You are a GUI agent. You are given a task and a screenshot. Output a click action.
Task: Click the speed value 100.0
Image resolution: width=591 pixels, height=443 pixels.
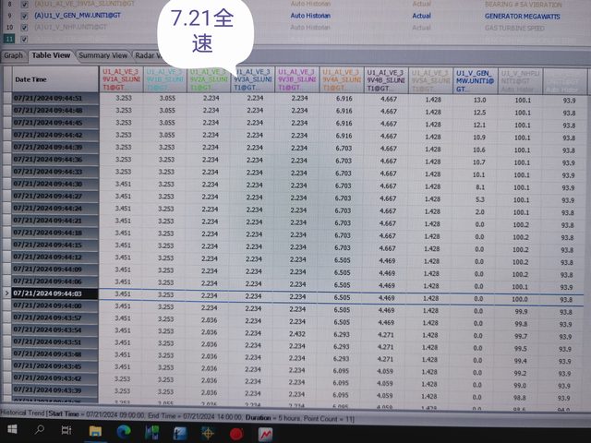coord(520,299)
